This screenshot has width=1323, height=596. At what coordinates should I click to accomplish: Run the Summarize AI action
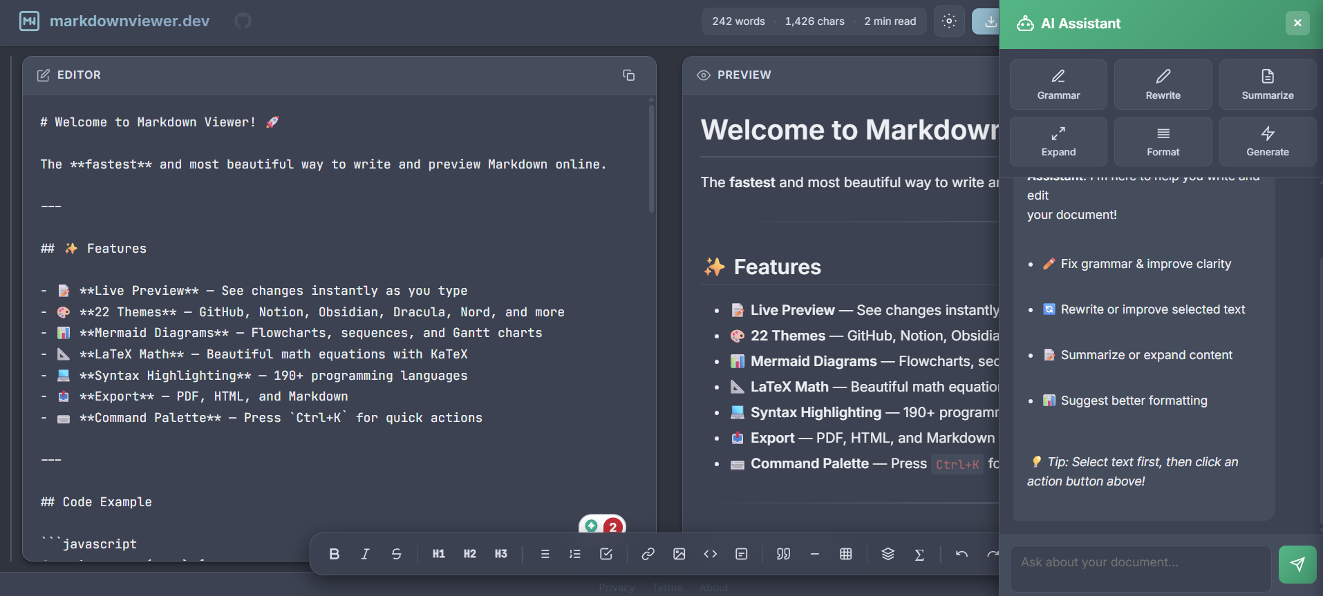click(1267, 84)
